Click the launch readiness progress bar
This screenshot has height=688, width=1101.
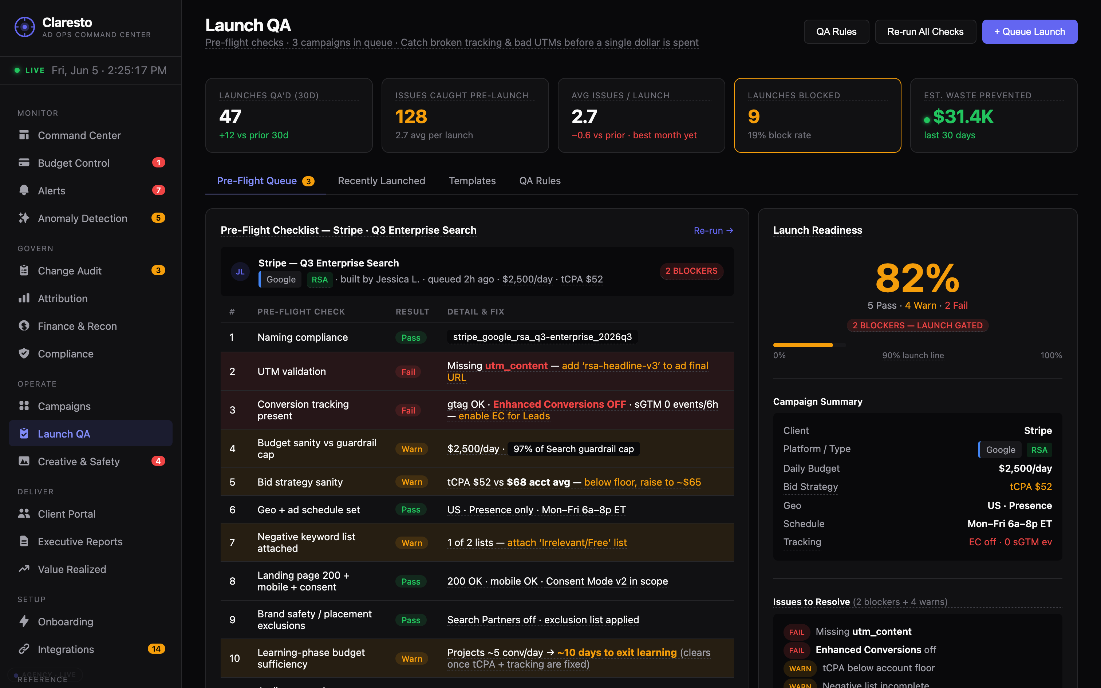click(809, 345)
